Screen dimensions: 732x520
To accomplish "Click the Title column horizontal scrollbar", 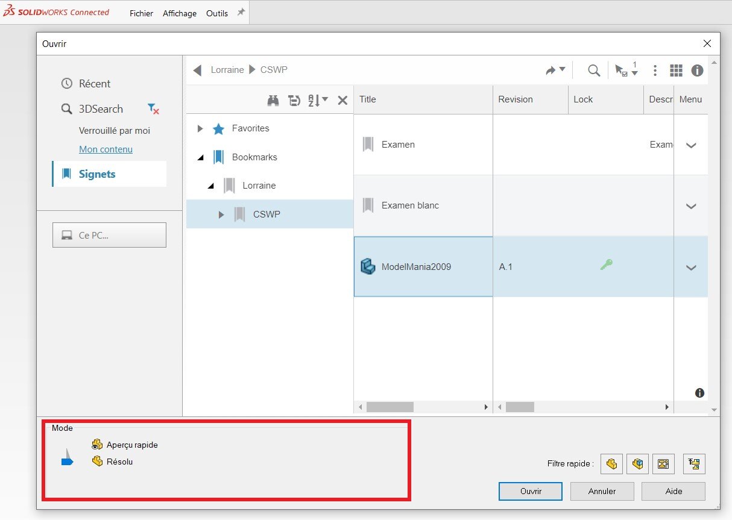I will [x=390, y=407].
